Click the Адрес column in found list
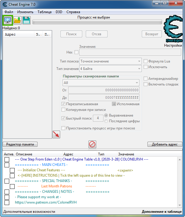Screen dimensions: 185x217 19,34
